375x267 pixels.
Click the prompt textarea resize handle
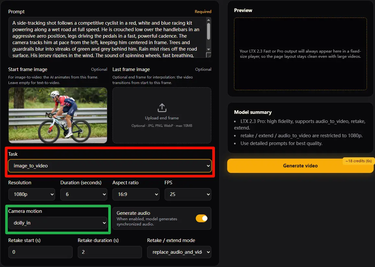209,55
